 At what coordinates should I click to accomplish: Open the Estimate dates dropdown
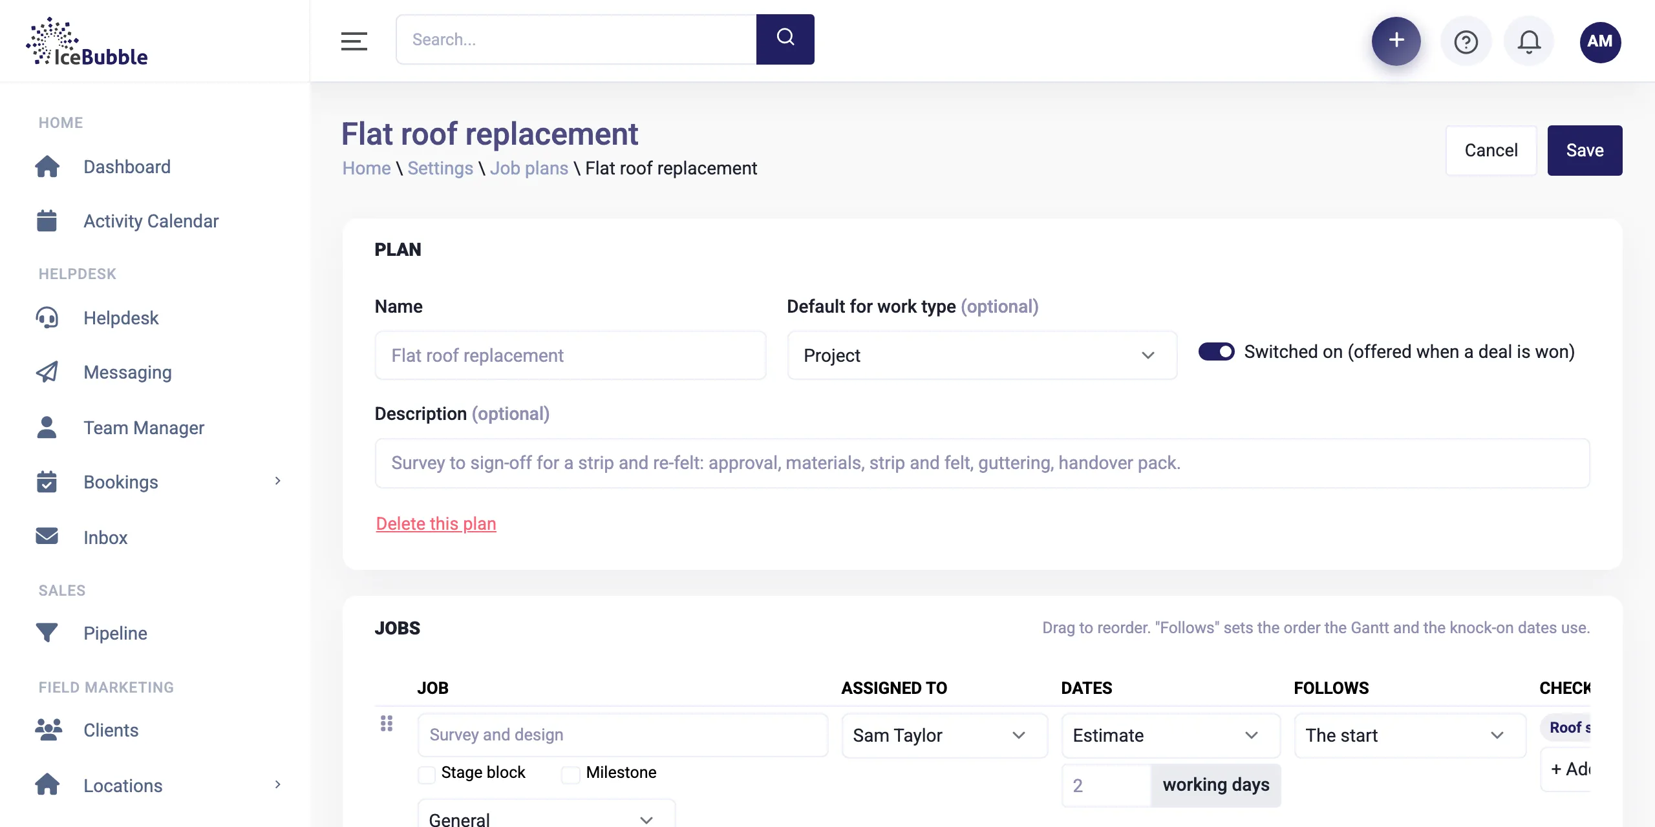point(1171,735)
